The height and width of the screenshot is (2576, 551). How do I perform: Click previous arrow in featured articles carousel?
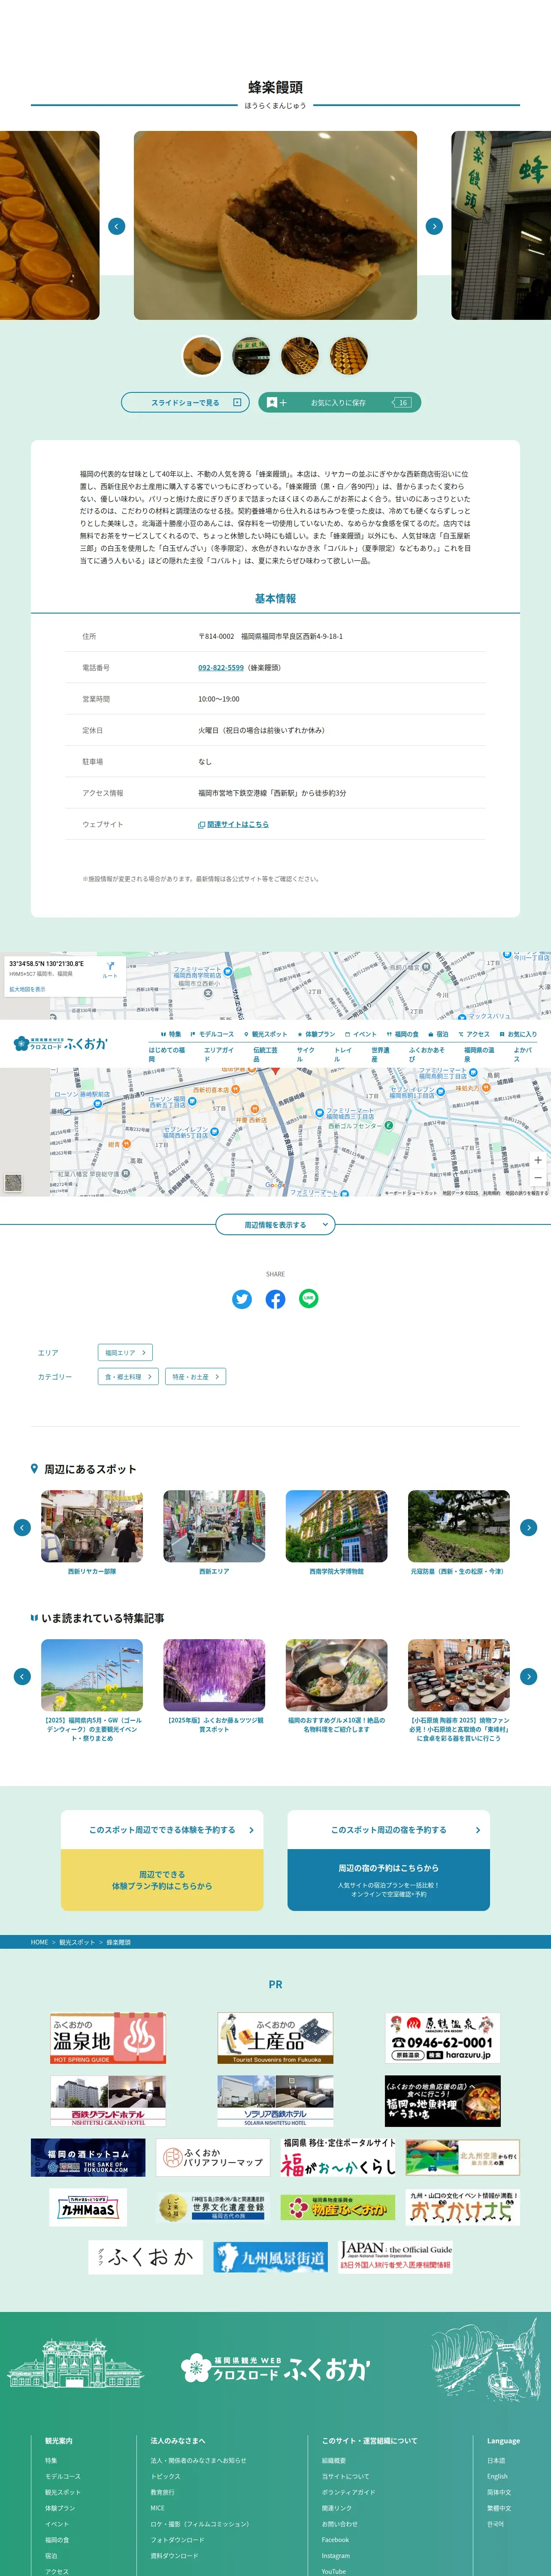coord(22,1676)
